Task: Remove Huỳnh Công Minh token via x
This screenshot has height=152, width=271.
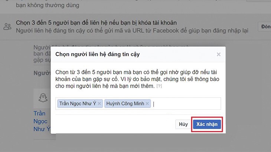Action: (147, 104)
